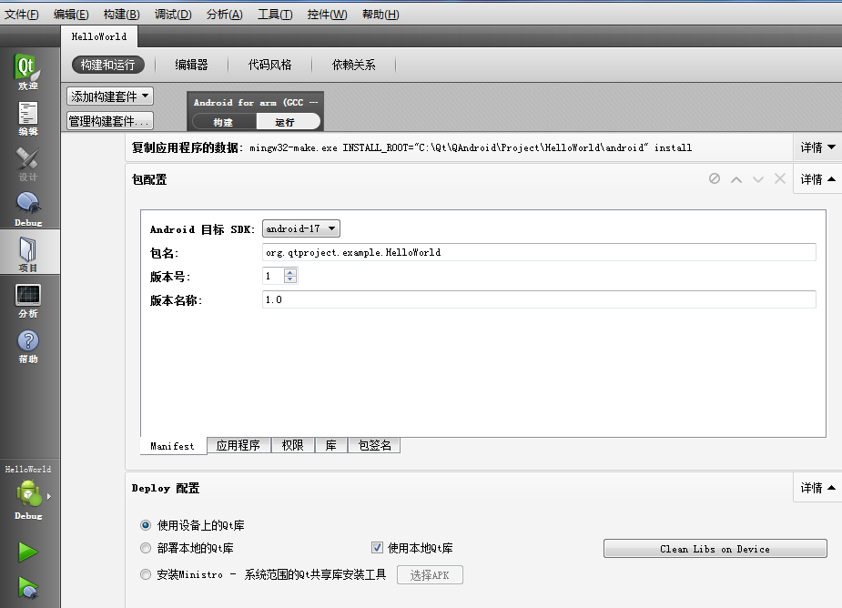842x608 pixels.
Task: Decrease version number with down arrow
Action: point(290,279)
